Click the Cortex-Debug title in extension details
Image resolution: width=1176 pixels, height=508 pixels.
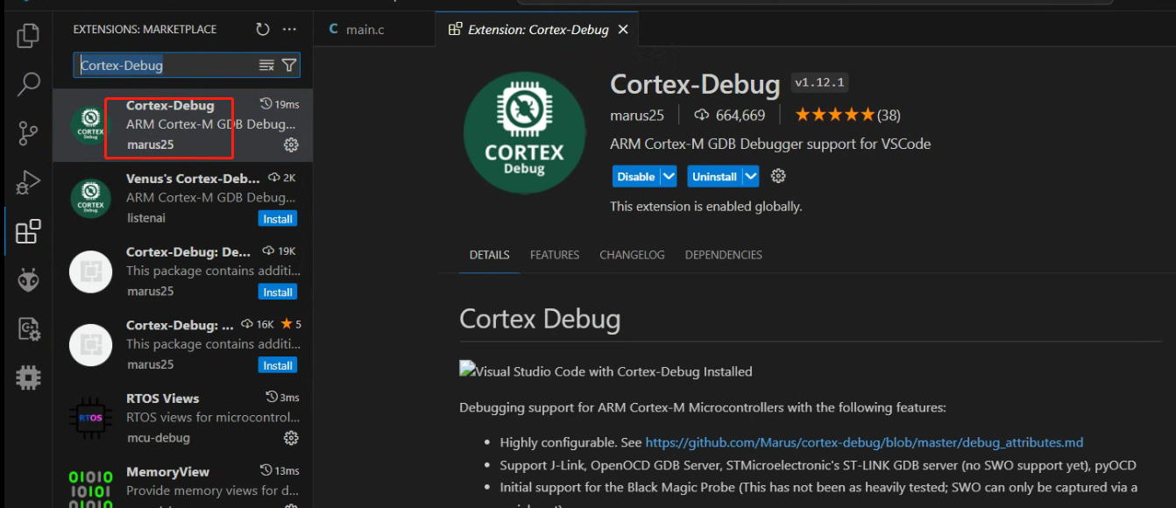tap(695, 84)
